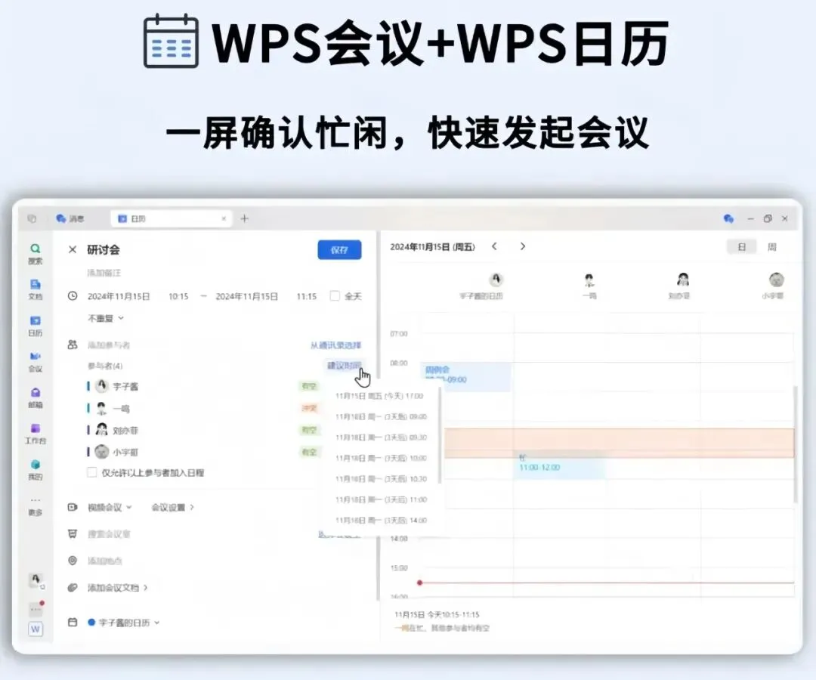Switch to the 周 view
This screenshot has width=816, height=680.
click(771, 247)
